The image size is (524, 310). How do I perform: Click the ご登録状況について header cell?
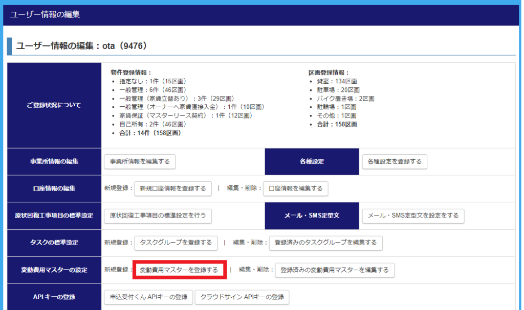pyautogui.click(x=54, y=105)
